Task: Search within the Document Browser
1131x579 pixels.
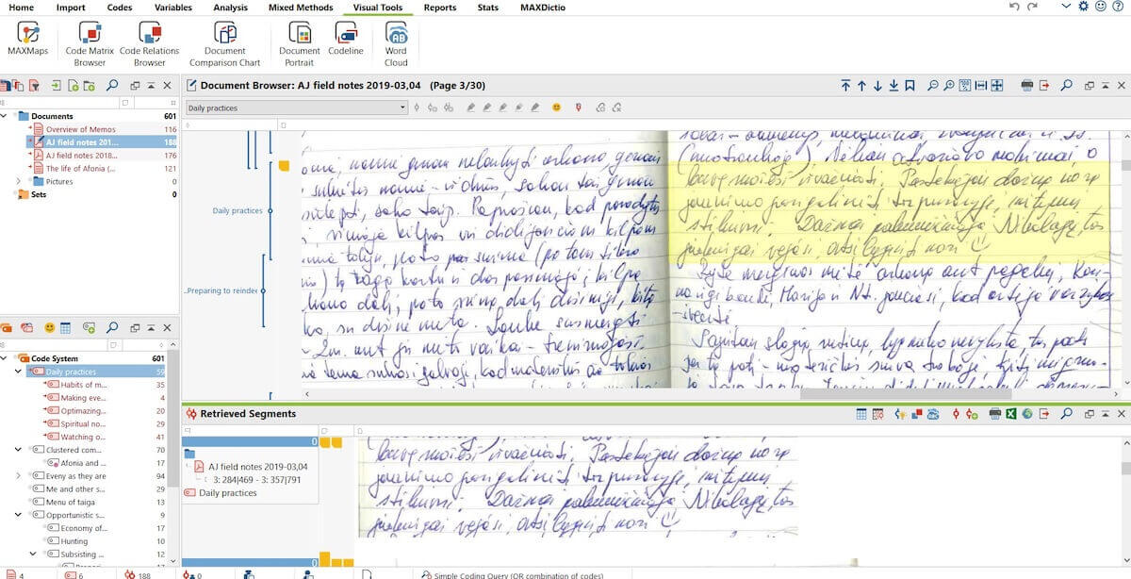Action: (1066, 86)
